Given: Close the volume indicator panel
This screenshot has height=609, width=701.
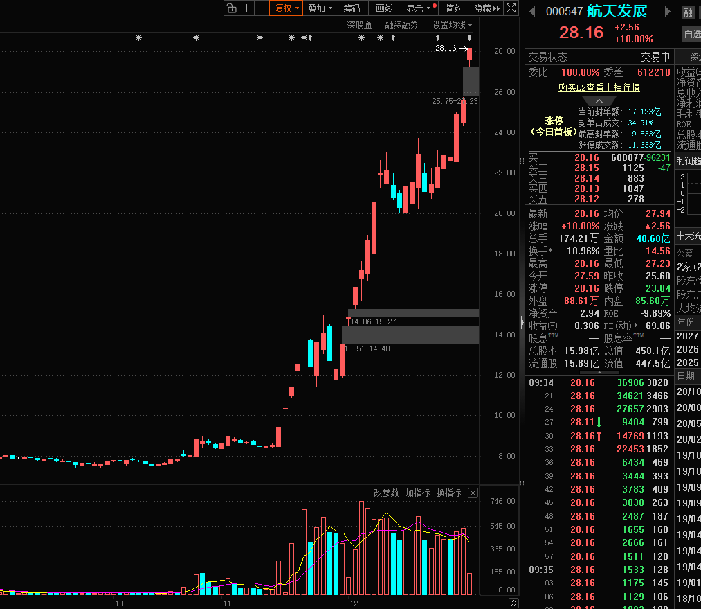Looking at the screenshot, I should [x=473, y=493].
